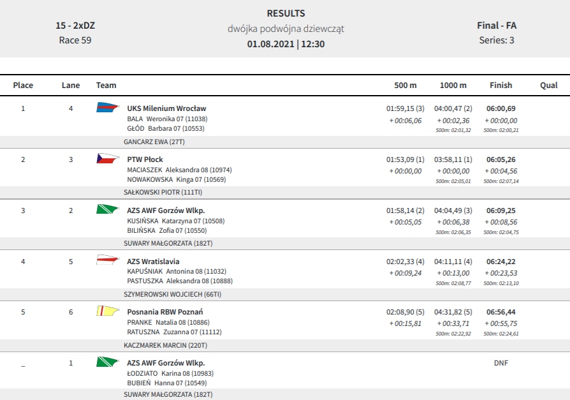Click the Qual column header
This screenshot has width=570, height=400.
548,85
